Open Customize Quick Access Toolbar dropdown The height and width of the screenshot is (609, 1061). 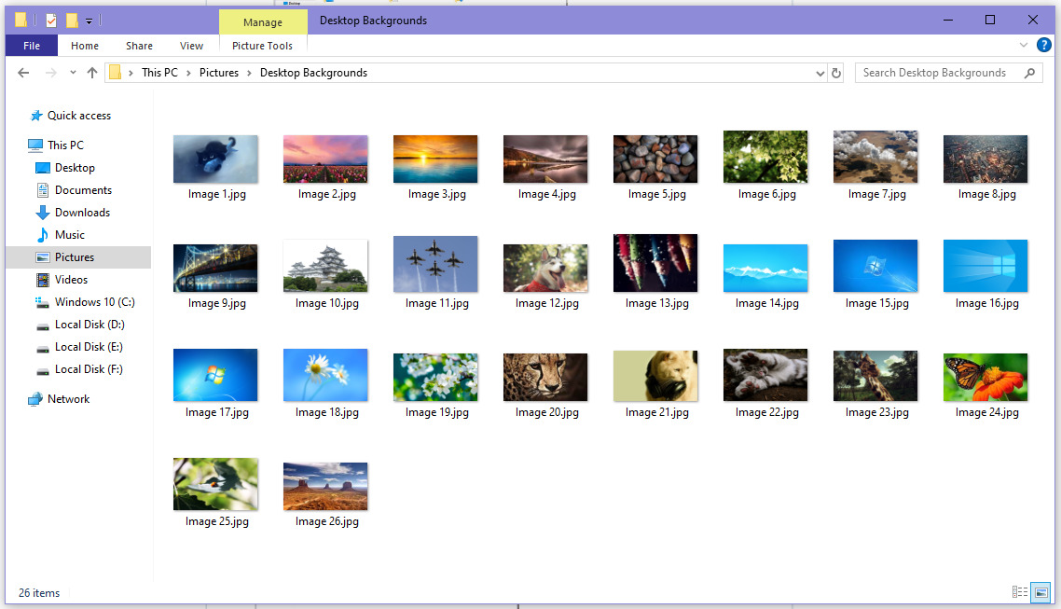(x=89, y=21)
